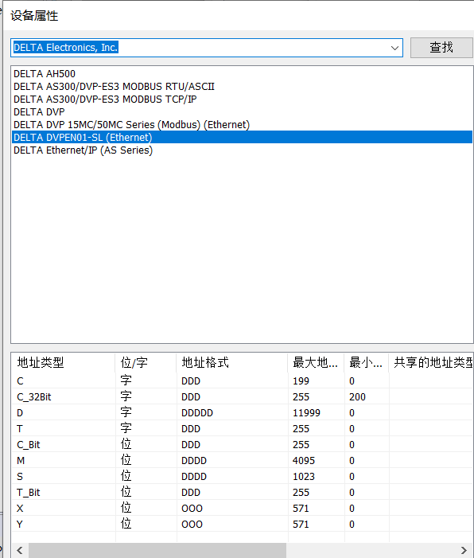Click the 位/字 column header
The width and height of the screenshot is (474, 558).
coord(146,363)
